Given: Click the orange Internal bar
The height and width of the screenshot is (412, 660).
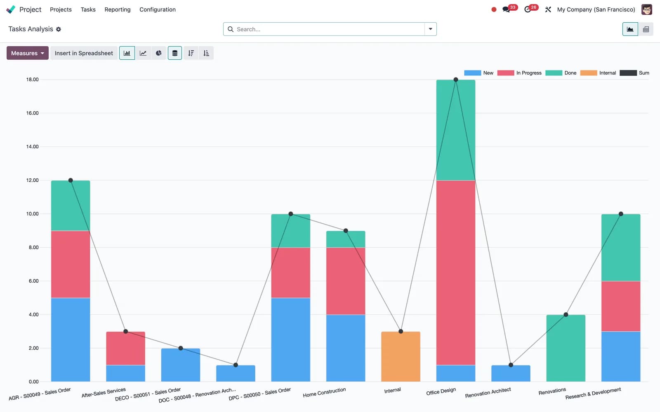Looking at the screenshot, I should tap(401, 356).
